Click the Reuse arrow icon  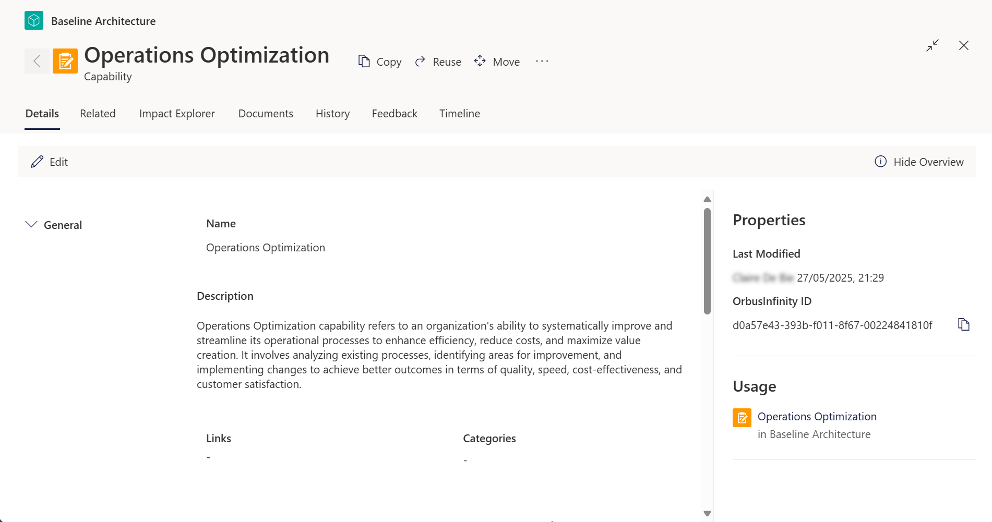[420, 62]
